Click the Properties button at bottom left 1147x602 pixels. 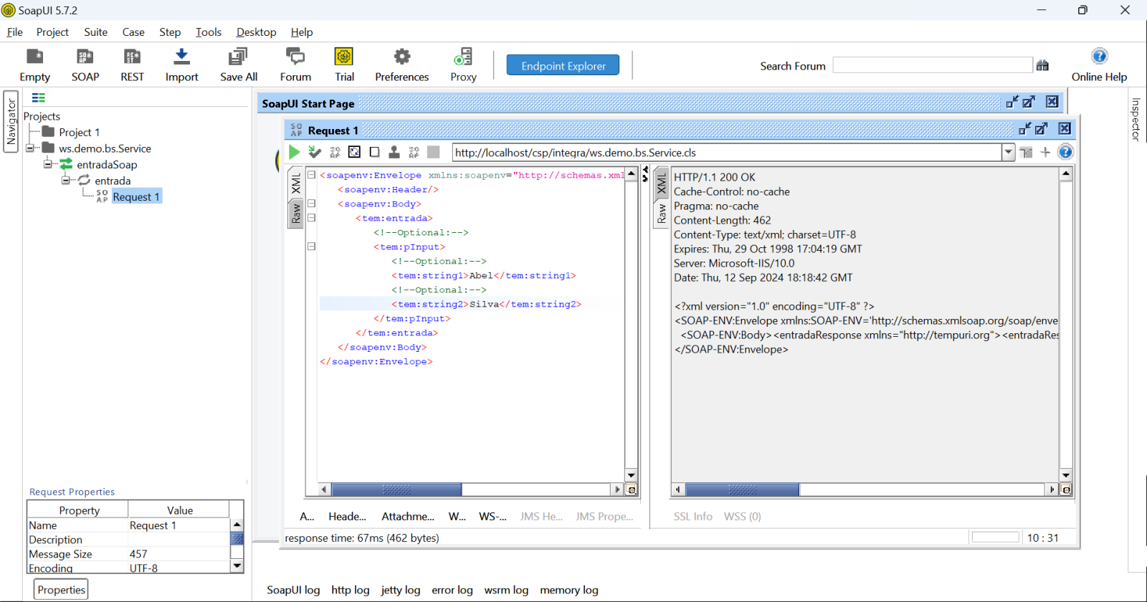click(x=61, y=590)
